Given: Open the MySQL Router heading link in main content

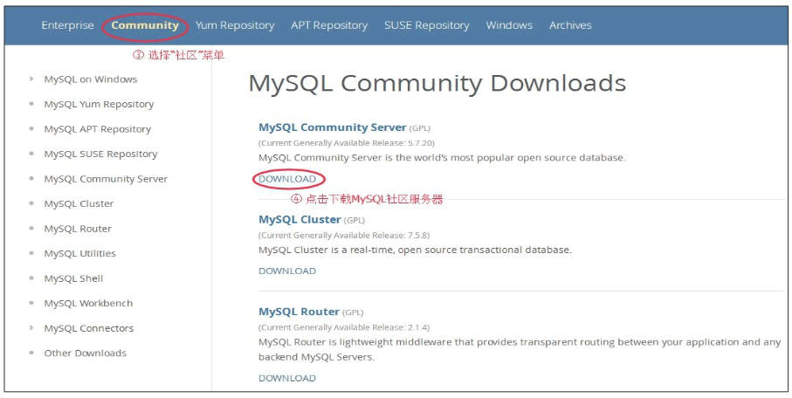Looking at the screenshot, I should 299,312.
